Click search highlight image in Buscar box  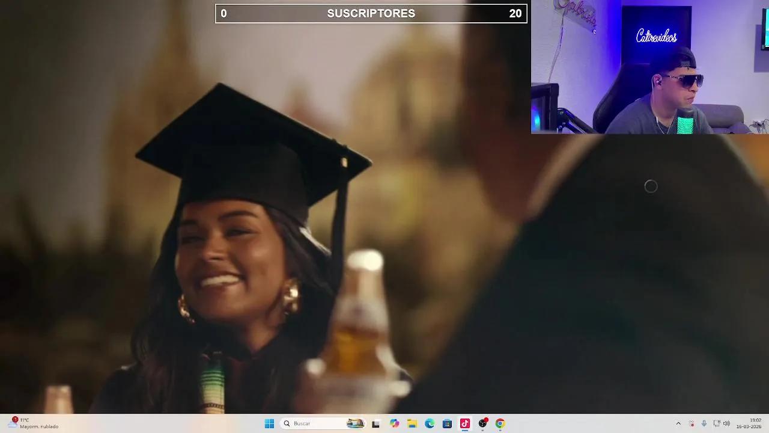click(355, 423)
